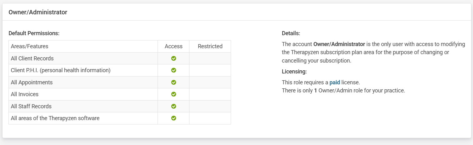This screenshot has height=145, width=473.
Task: Click the All Appointments access checkmark
Action: pyautogui.click(x=174, y=82)
